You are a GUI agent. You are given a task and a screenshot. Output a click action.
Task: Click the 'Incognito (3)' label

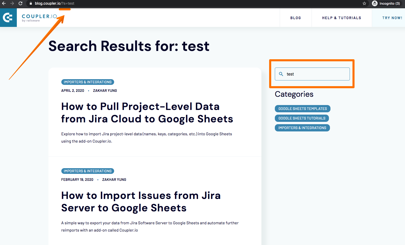tap(390, 3)
